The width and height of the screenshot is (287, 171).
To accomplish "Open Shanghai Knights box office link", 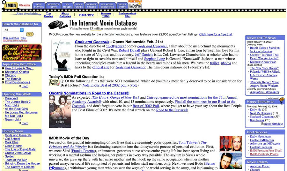I will pyautogui.click(x=17, y=72).
